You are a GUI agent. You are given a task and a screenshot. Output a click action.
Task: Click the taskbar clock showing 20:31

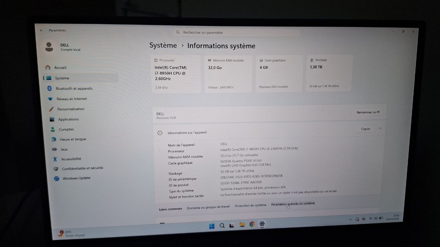point(393,217)
